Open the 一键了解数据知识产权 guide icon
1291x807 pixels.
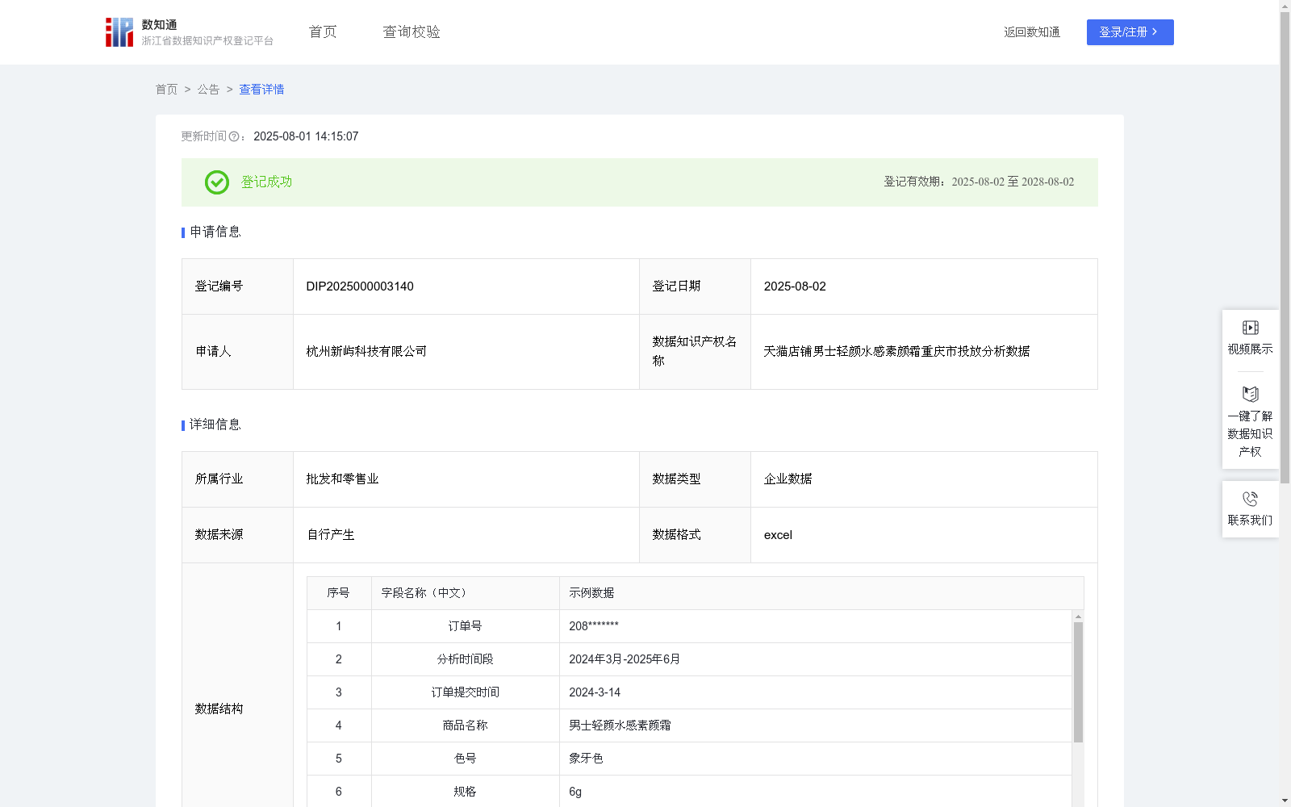[1250, 395]
